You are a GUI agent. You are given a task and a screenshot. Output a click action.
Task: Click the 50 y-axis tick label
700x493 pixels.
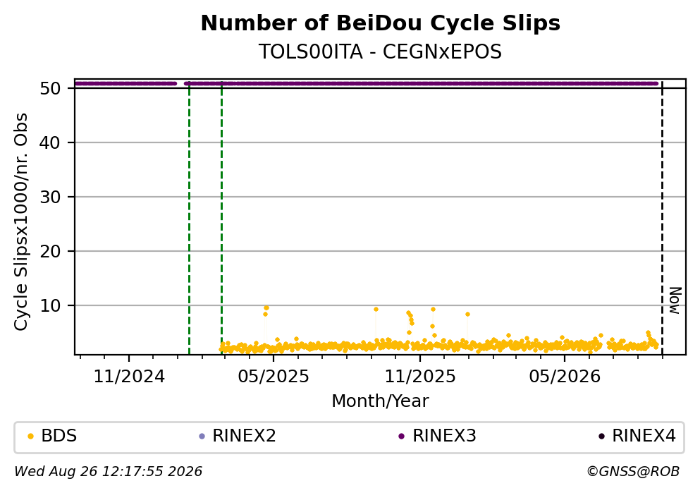point(51,88)
